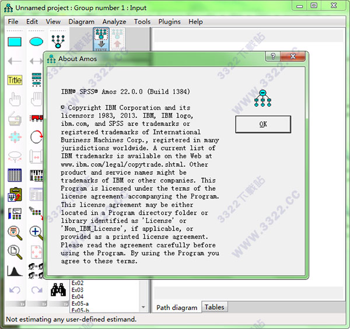The width and height of the screenshot is (350, 329).
Task: Select the draw latent variable indicator tool
Action: click(58, 41)
